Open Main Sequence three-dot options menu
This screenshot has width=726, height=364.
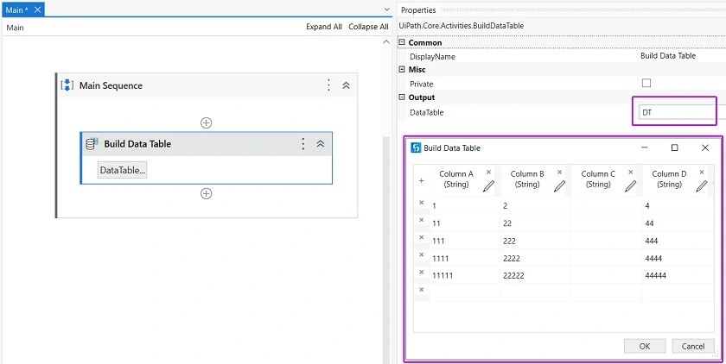tap(328, 85)
